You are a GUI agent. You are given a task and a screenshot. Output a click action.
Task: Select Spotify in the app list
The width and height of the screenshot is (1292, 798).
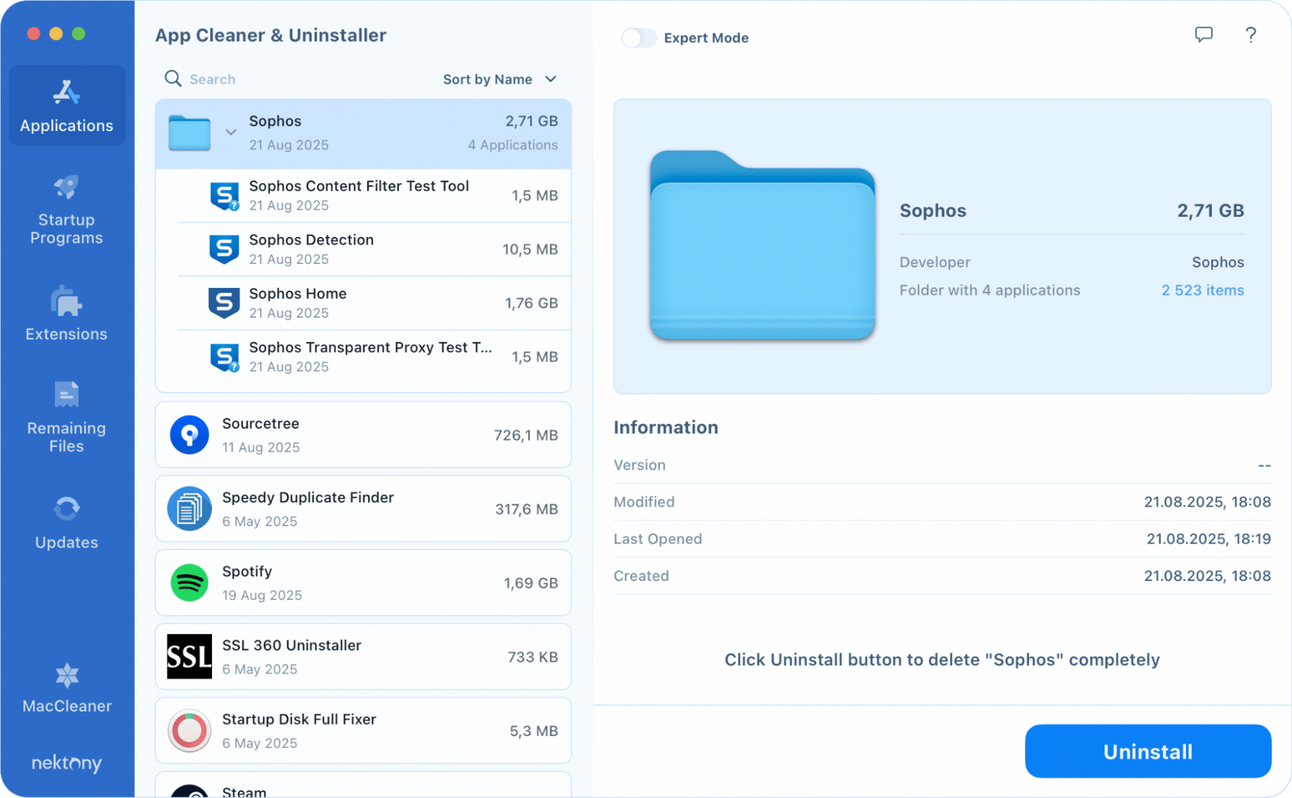coord(362,582)
